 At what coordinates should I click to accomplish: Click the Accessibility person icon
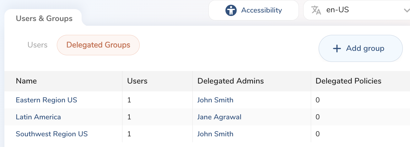point(231,10)
